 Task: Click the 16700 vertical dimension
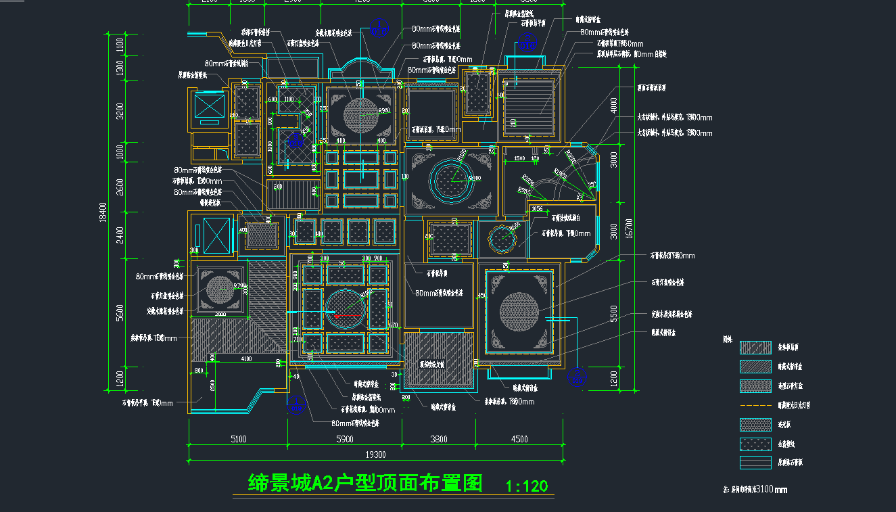630,228
